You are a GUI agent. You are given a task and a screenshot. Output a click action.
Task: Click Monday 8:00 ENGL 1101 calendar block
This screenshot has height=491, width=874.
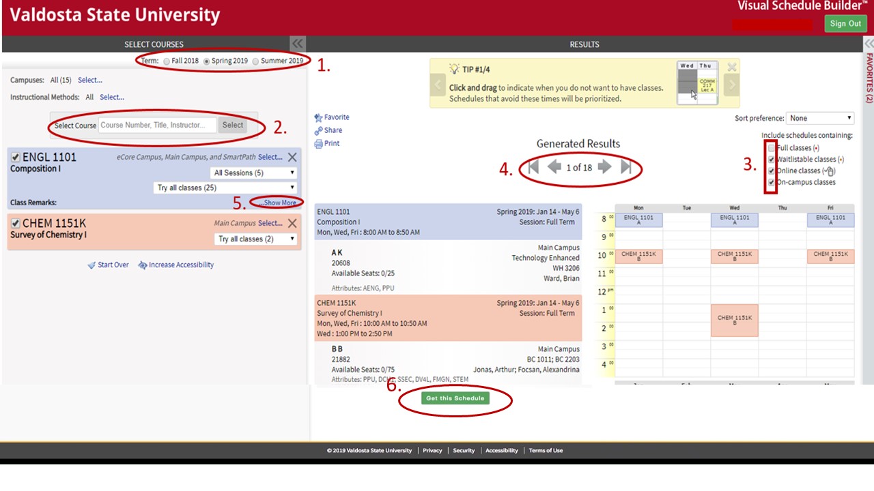[x=638, y=220]
